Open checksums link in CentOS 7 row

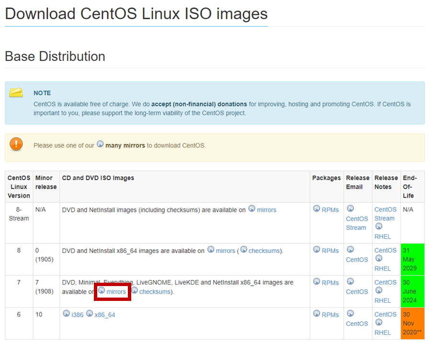(x=155, y=292)
